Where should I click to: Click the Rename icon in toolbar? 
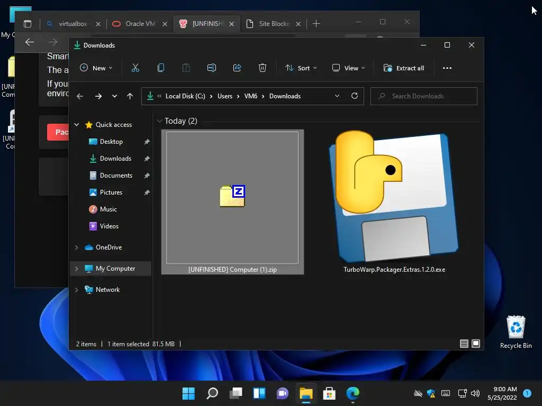click(212, 68)
